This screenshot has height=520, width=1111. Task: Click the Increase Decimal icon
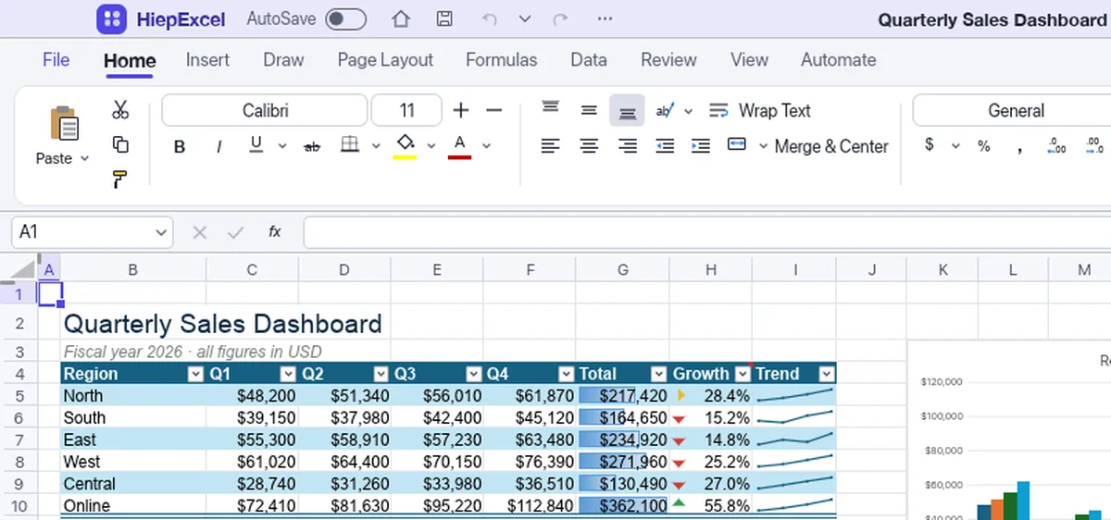1056,145
